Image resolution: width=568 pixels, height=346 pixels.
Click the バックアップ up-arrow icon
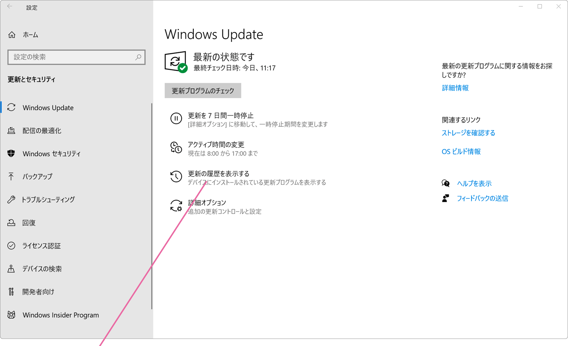[x=11, y=177]
